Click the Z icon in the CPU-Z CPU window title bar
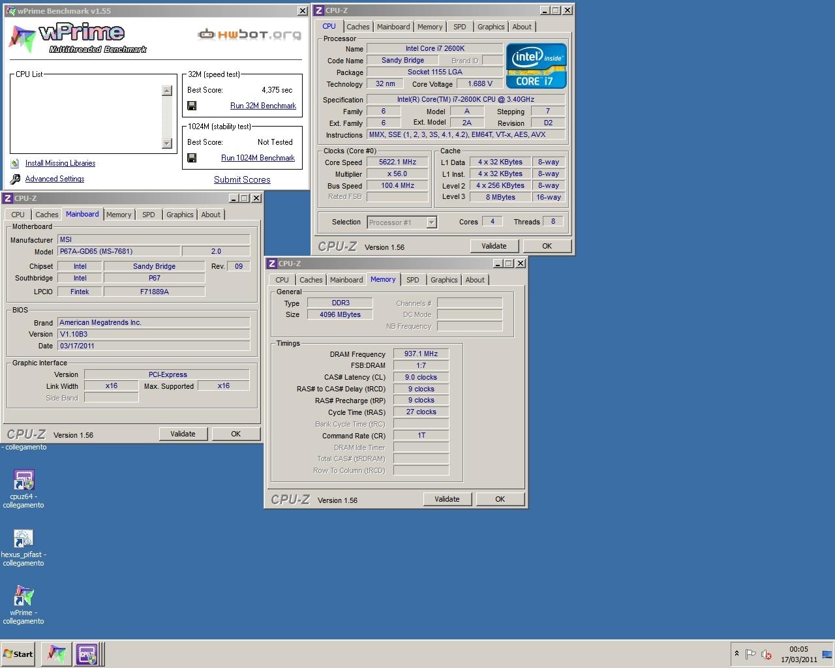Screen dimensions: 835x668 319,10
